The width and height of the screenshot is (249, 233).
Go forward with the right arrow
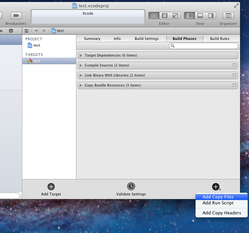click(x=44, y=31)
